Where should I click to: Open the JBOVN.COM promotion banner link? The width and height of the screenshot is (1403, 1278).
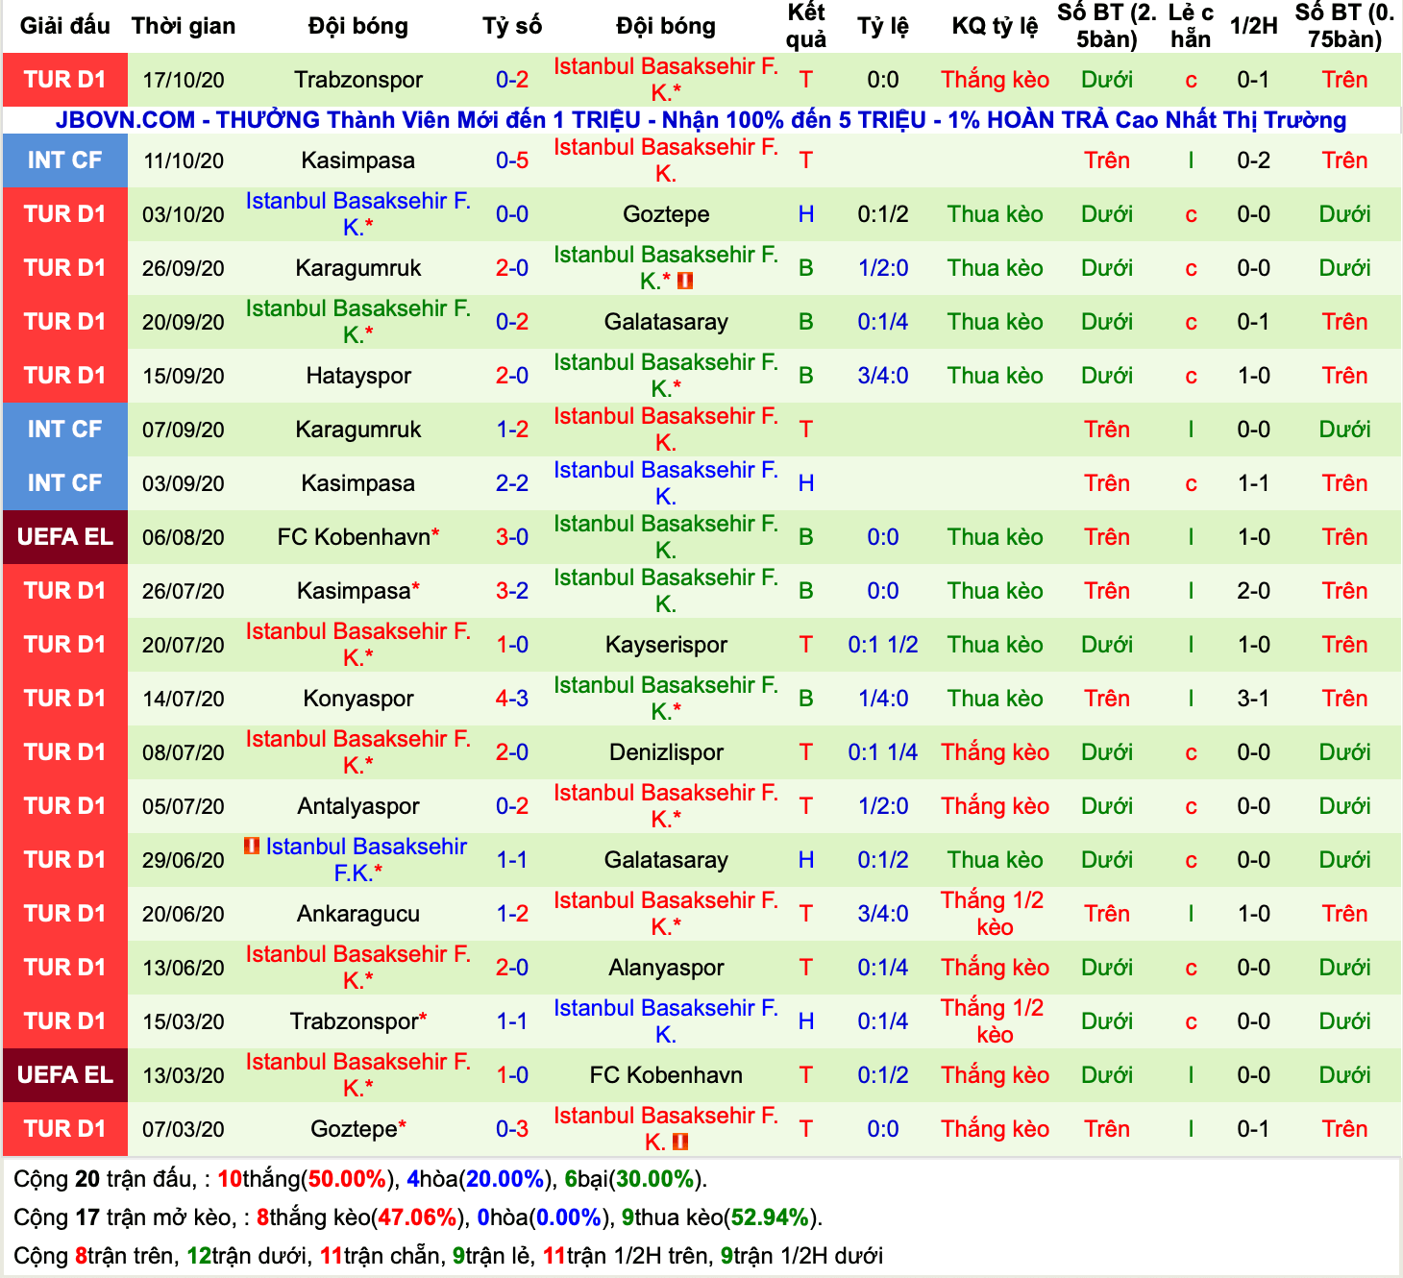coord(701,120)
